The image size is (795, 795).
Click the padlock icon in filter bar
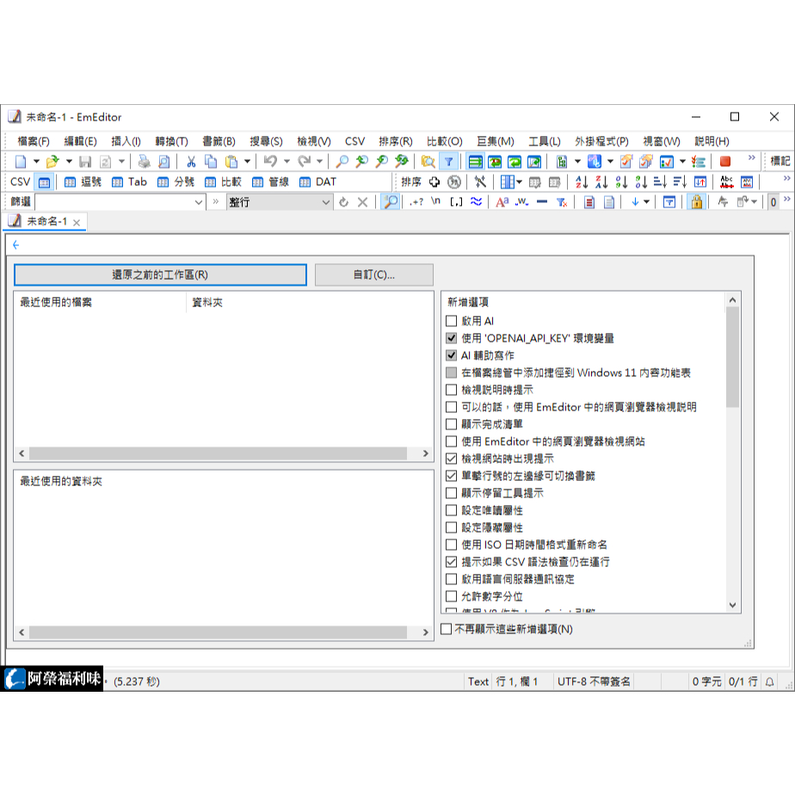(x=697, y=202)
